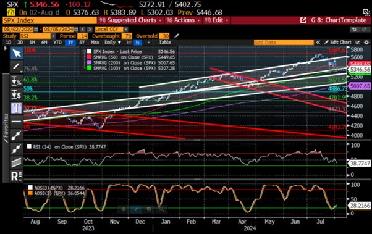
Task: Select the 1D range tab
Action: tap(8, 43)
